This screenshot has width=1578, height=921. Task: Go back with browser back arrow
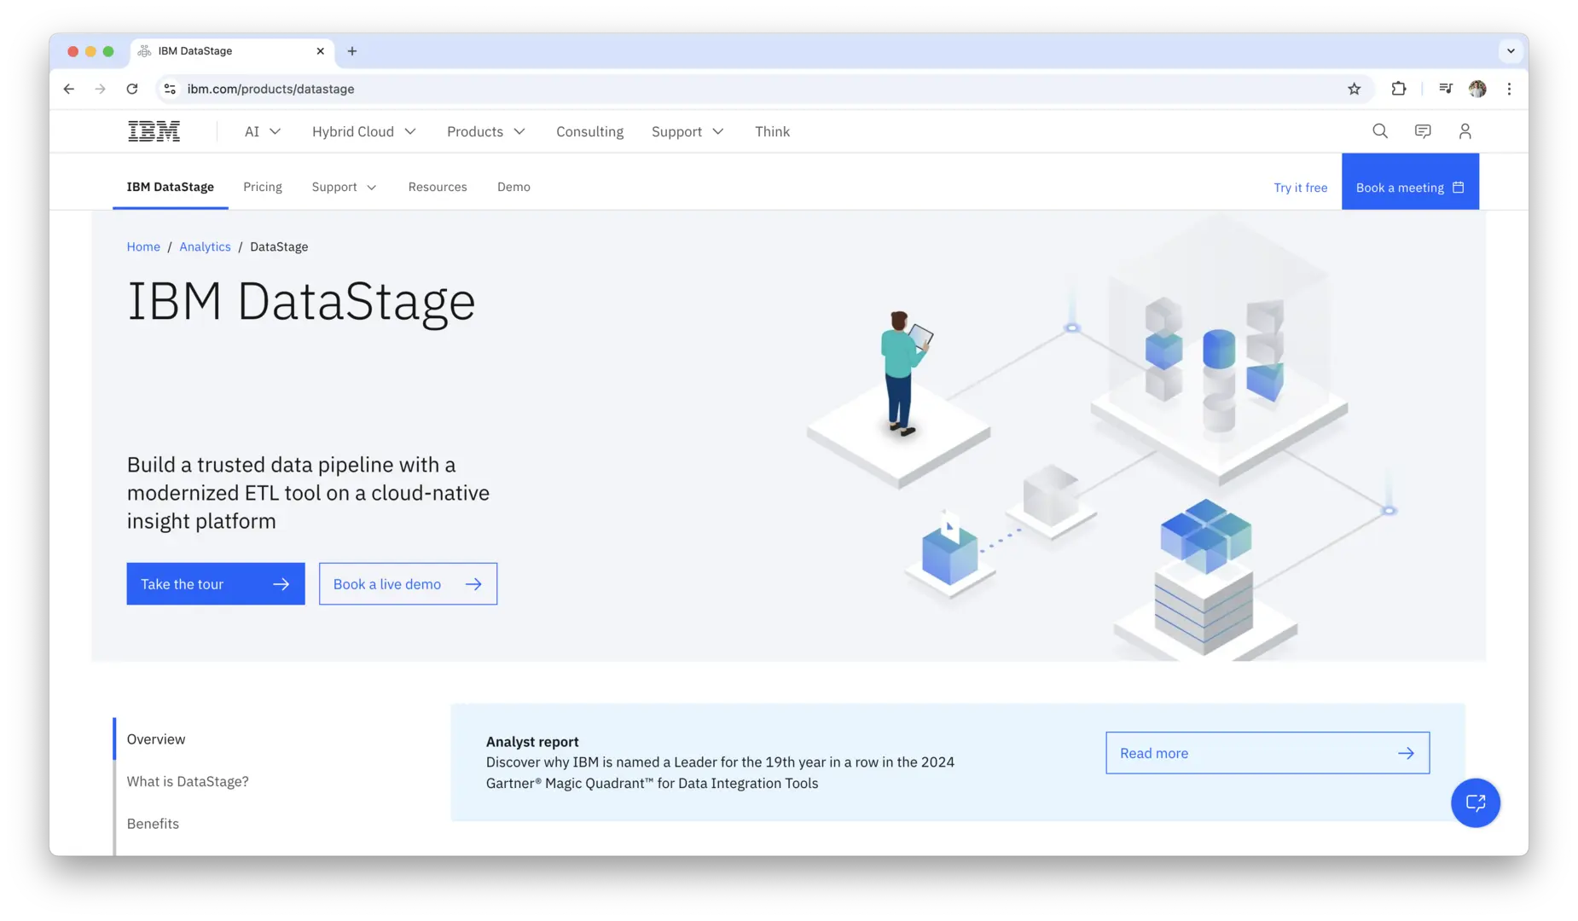tap(69, 89)
